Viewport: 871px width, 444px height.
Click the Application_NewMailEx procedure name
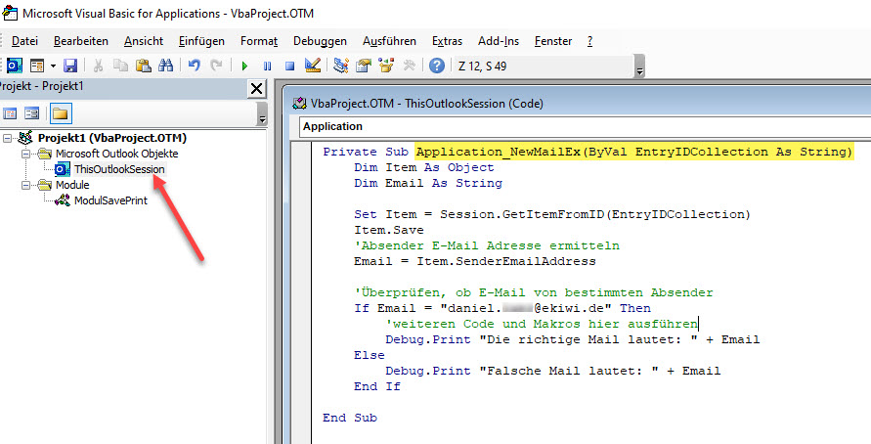click(x=498, y=152)
